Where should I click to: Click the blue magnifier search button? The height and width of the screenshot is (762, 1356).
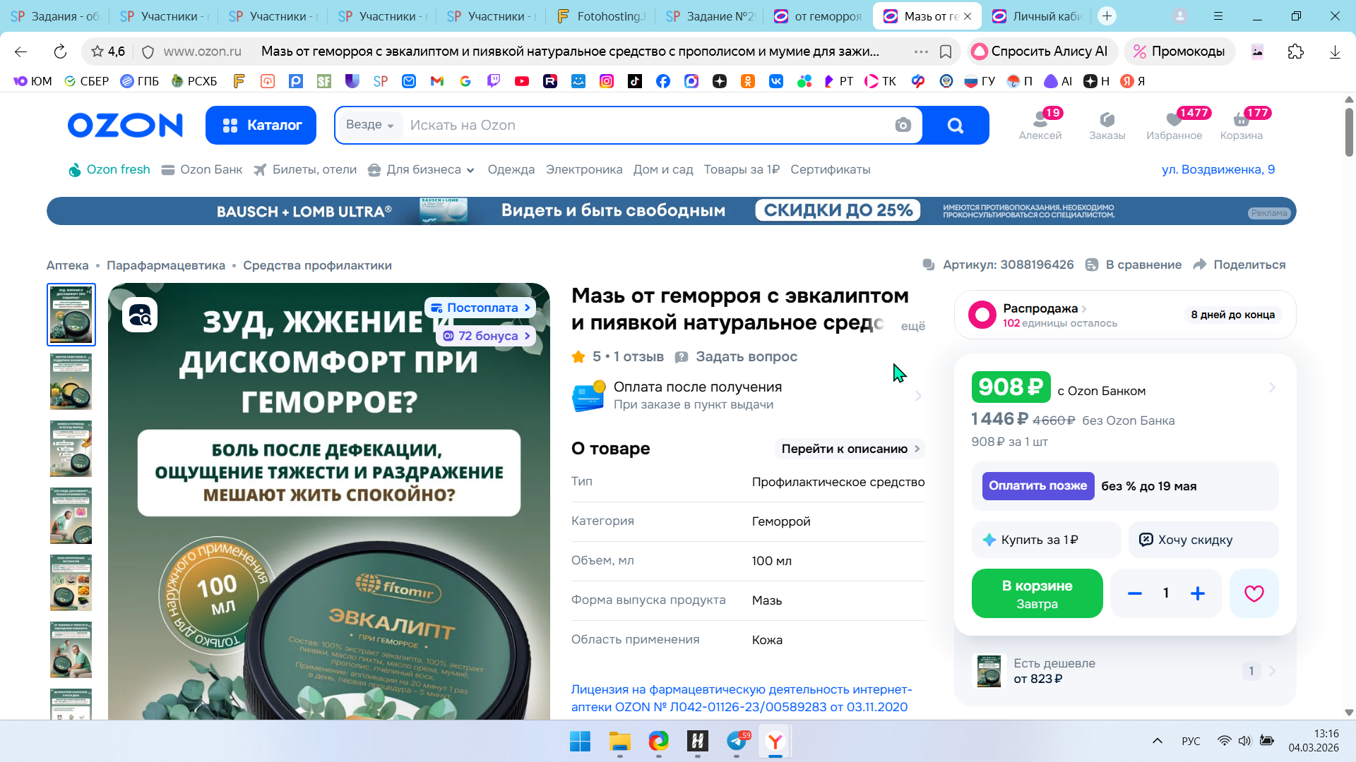pos(955,126)
